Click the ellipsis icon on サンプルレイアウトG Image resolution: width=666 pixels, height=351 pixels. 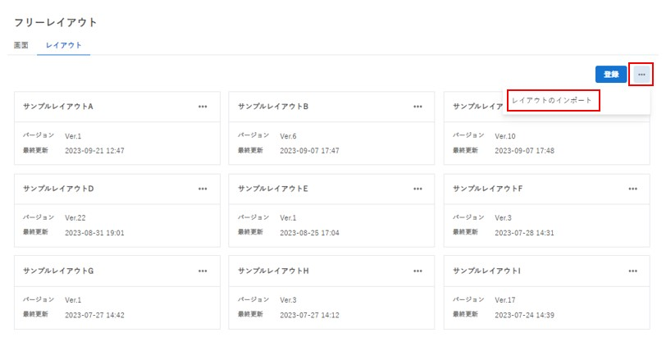[x=203, y=271]
